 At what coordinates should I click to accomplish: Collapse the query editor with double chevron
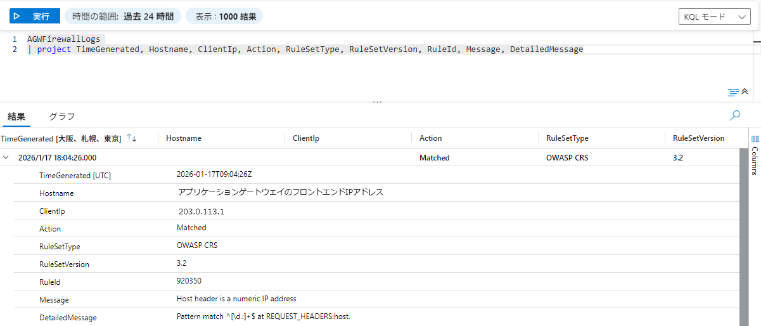pos(745,92)
